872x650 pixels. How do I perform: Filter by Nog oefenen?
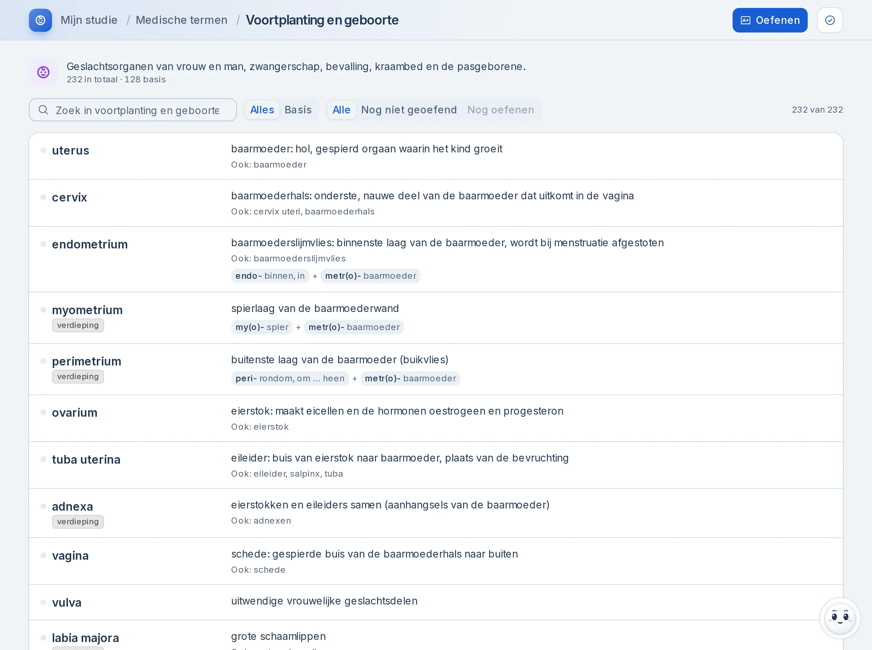(501, 110)
